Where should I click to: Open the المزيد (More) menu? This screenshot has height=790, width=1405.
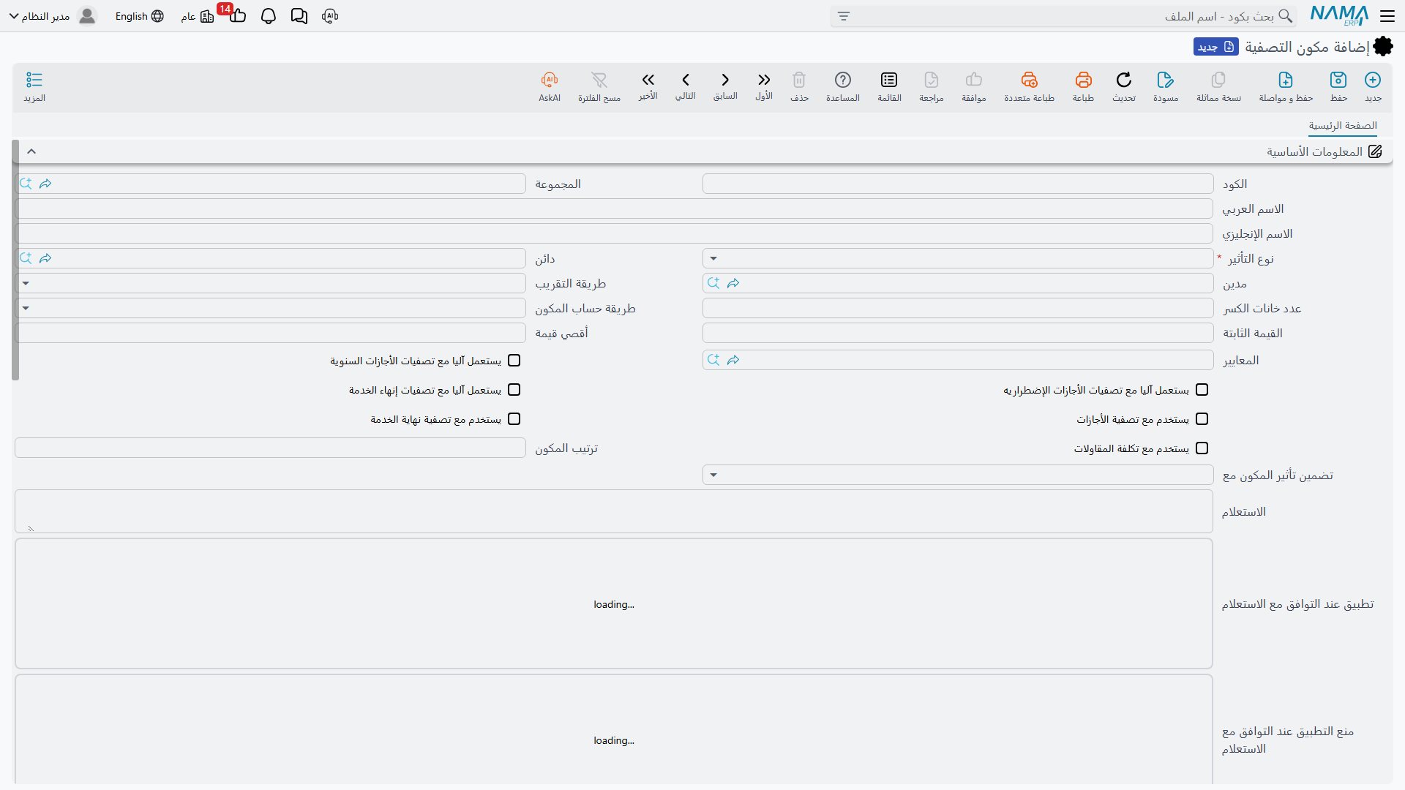click(34, 86)
